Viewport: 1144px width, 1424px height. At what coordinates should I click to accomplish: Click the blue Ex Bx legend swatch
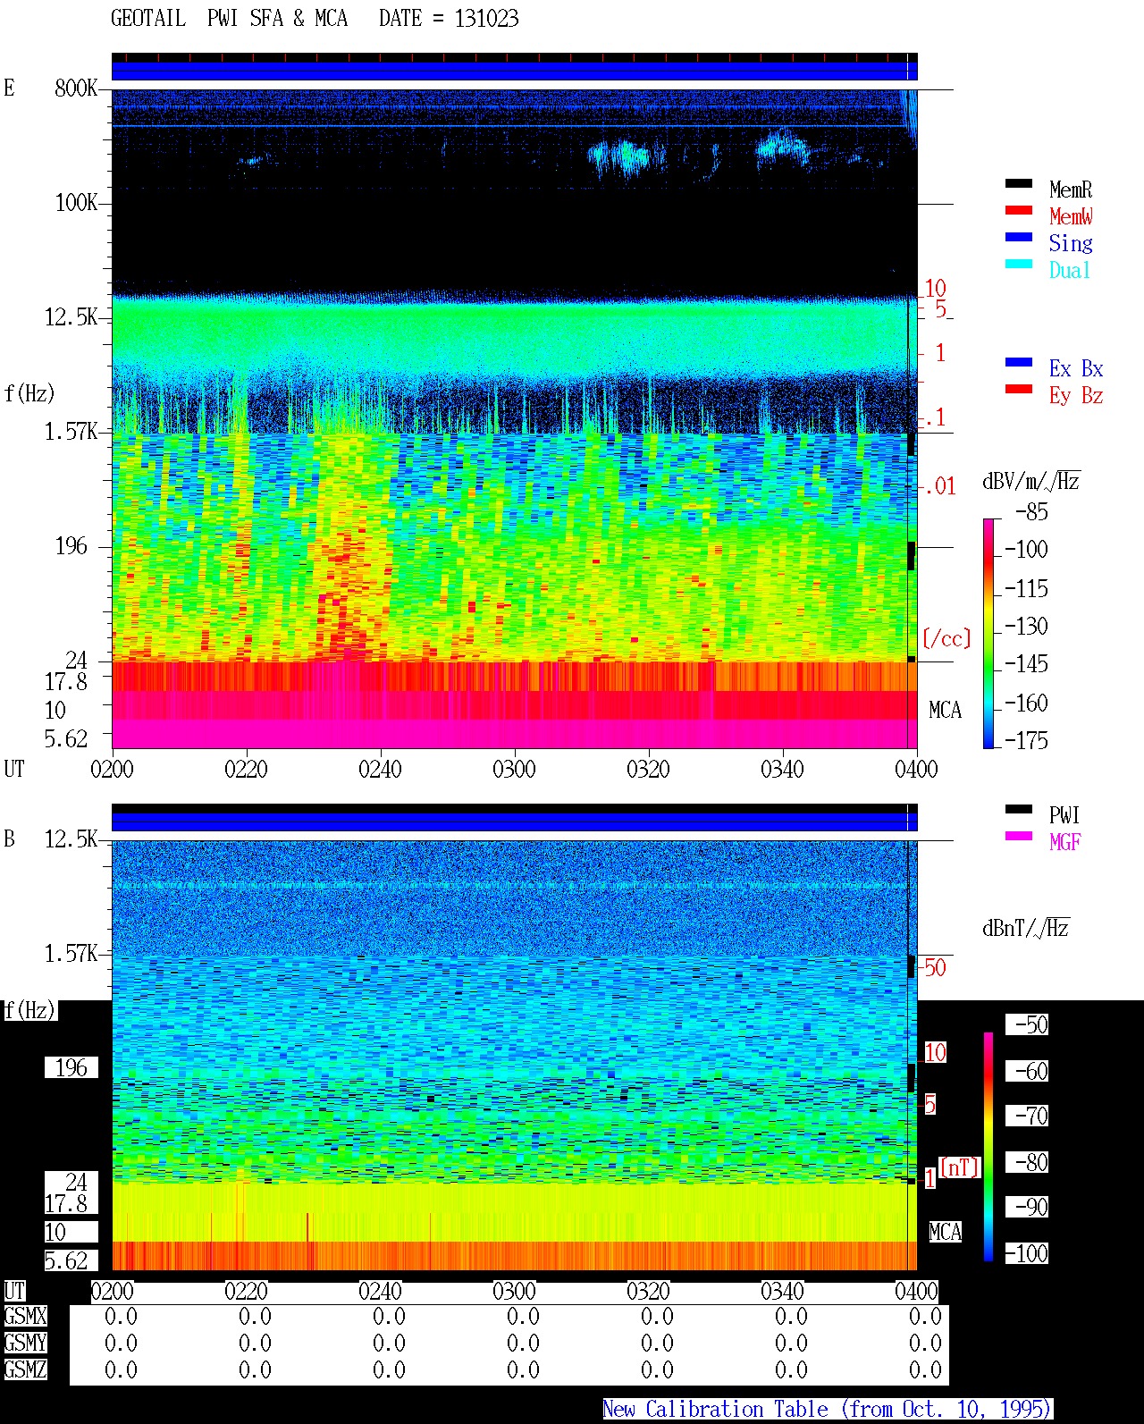[x=1019, y=363]
